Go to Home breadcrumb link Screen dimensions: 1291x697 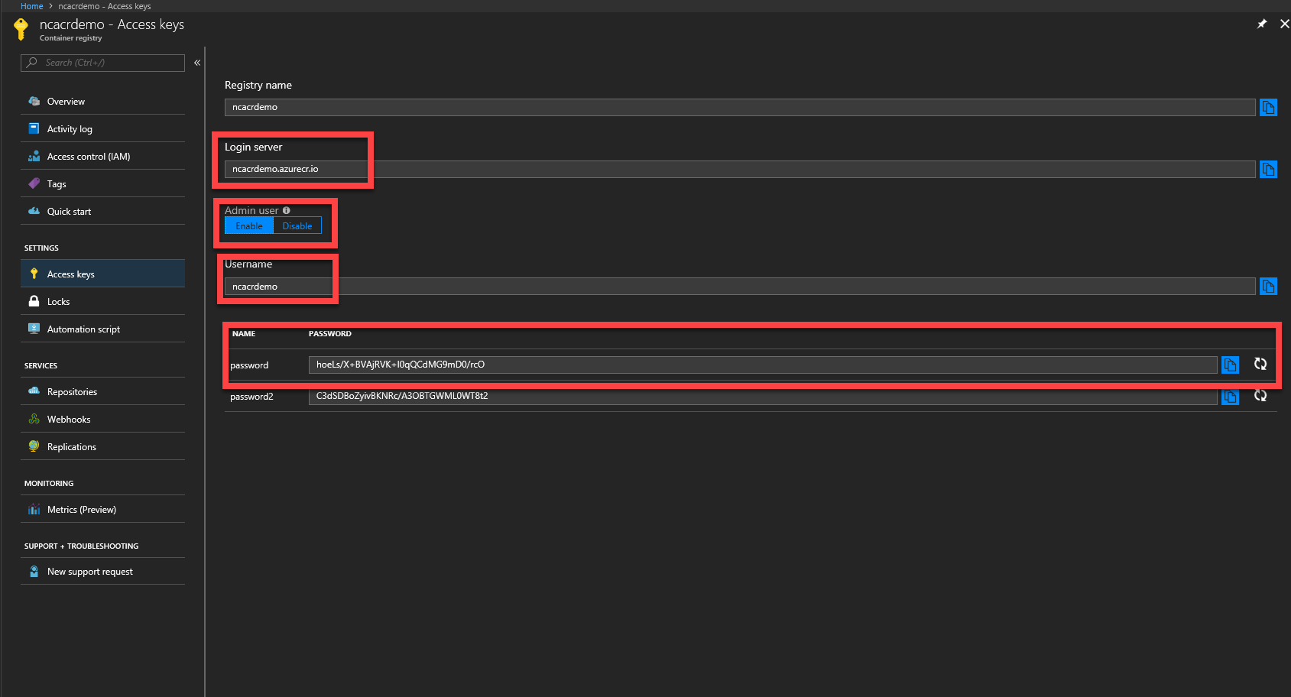(x=32, y=6)
